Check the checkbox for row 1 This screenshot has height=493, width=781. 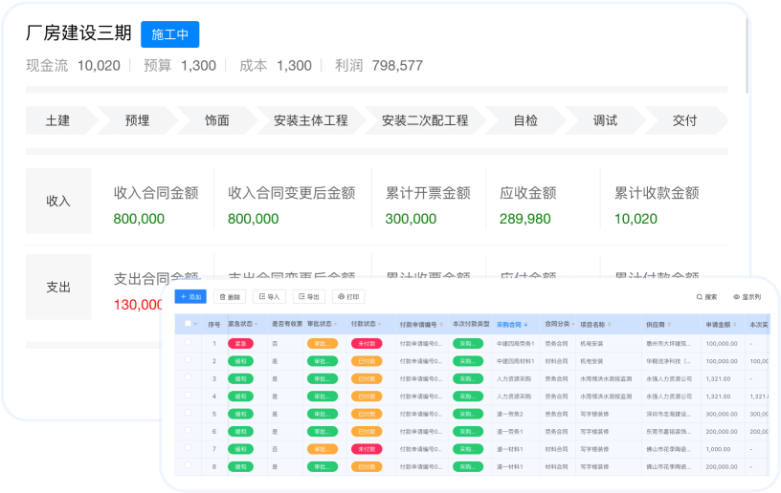pos(188,343)
